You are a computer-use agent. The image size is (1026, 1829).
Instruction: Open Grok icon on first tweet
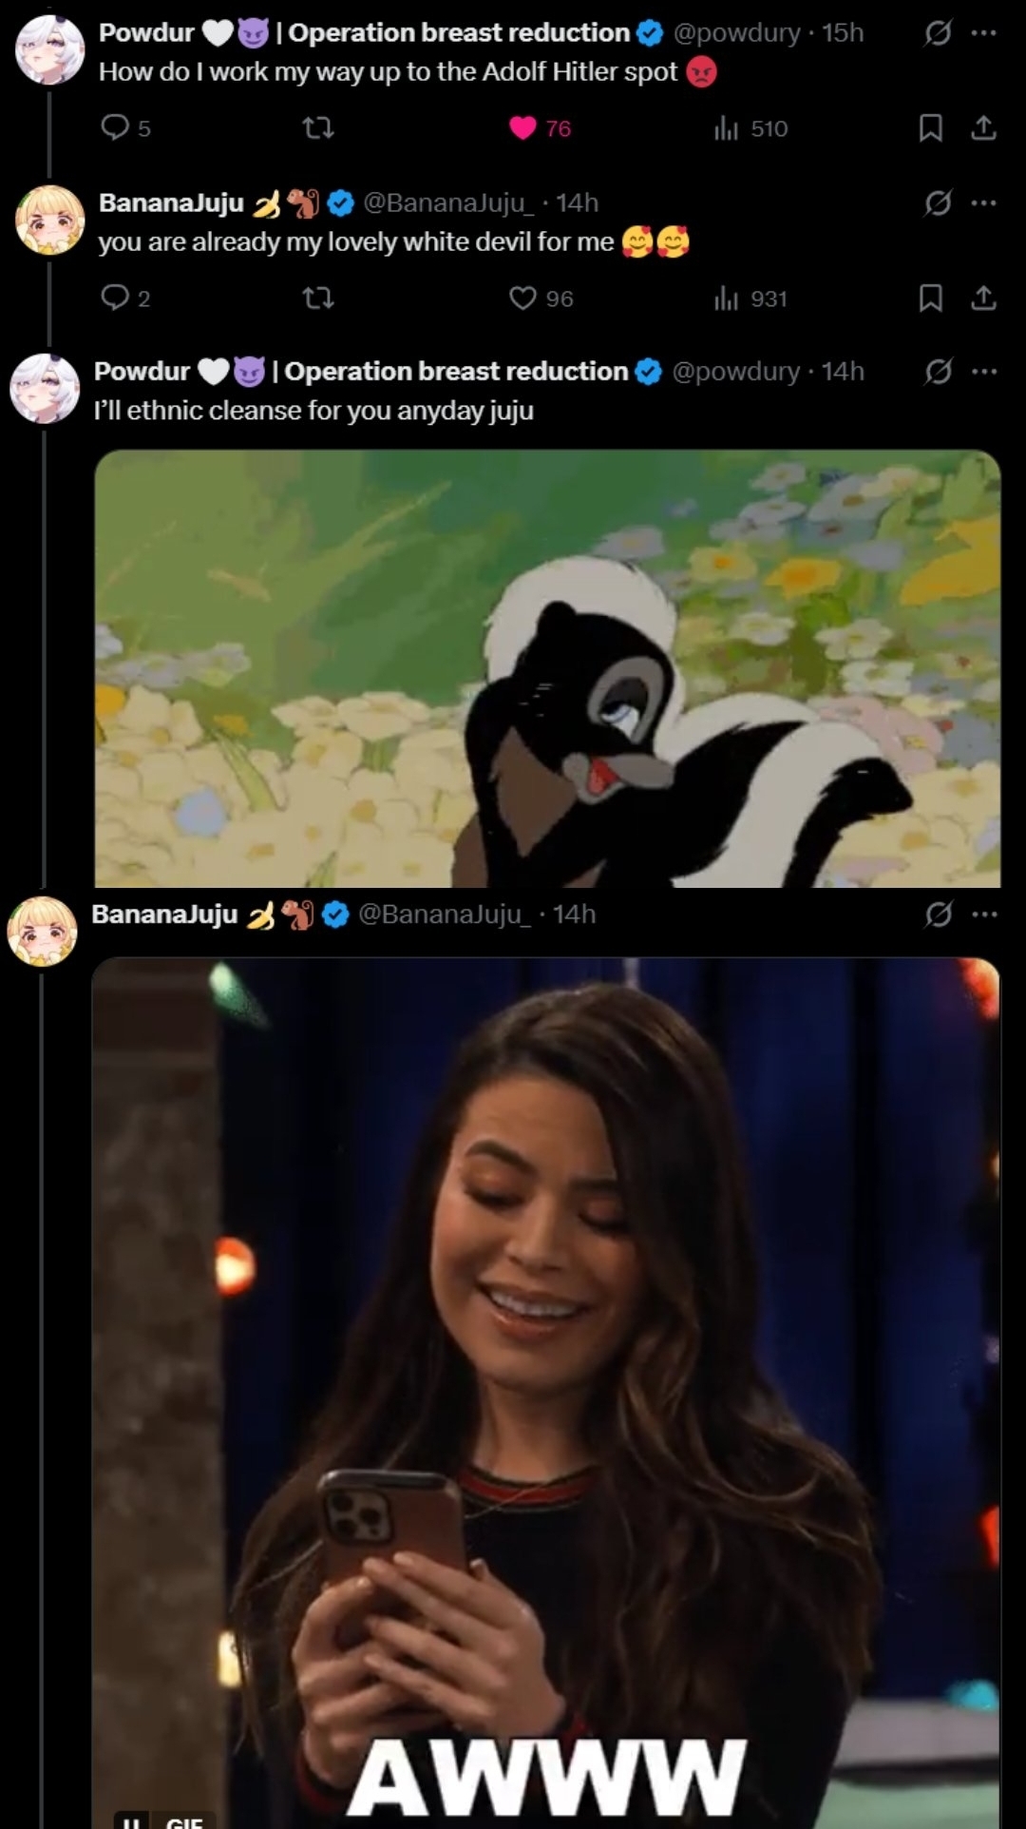tap(938, 33)
